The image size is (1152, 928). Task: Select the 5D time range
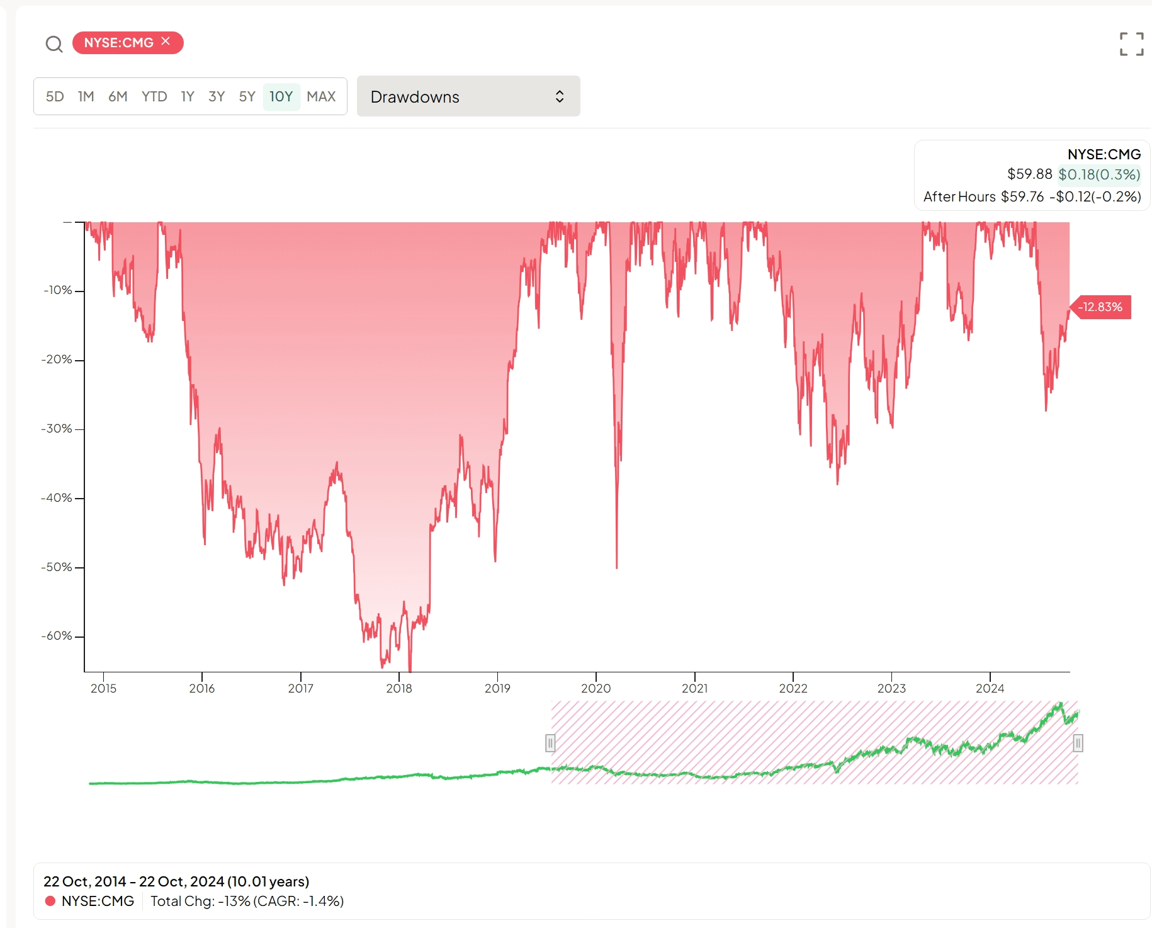(55, 96)
